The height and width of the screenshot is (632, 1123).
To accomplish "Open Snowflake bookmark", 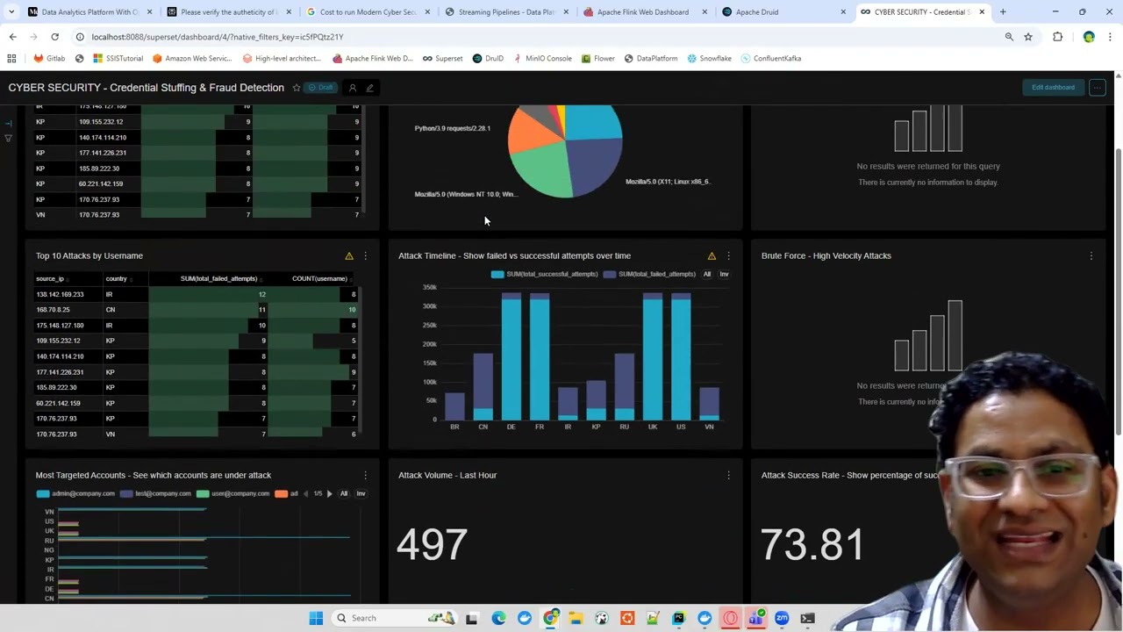I will tap(709, 59).
